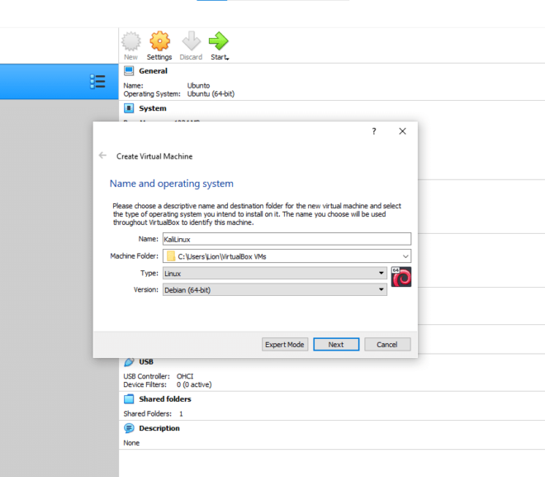This screenshot has height=477, width=545.
Task: Click the System section chip icon
Action: click(129, 108)
